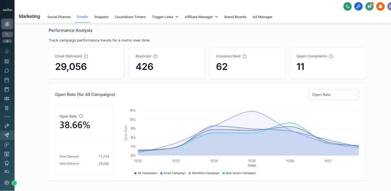Open the Open Rate metric dropdown
This screenshot has height=191, width=391.
pos(334,95)
